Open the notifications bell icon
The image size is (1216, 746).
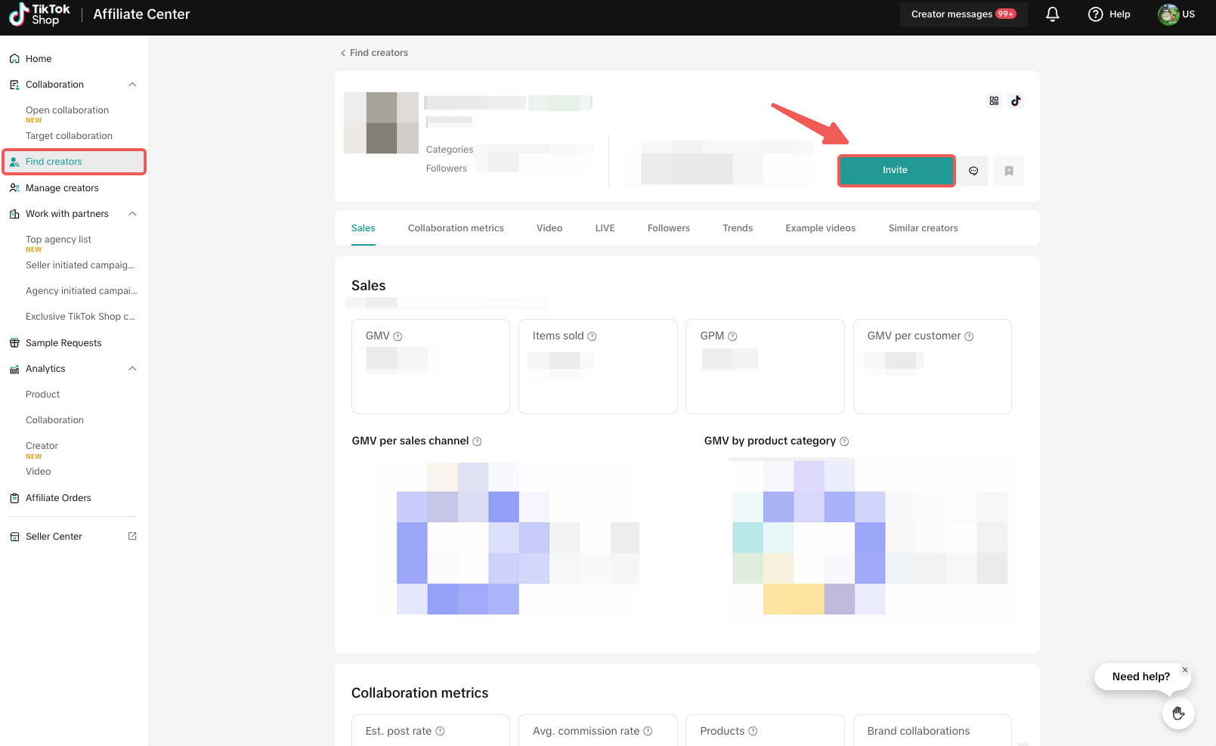pyautogui.click(x=1052, y=14)
